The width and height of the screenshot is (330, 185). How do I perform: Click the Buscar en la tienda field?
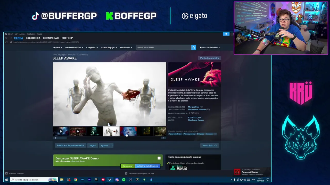click(164, 48)
